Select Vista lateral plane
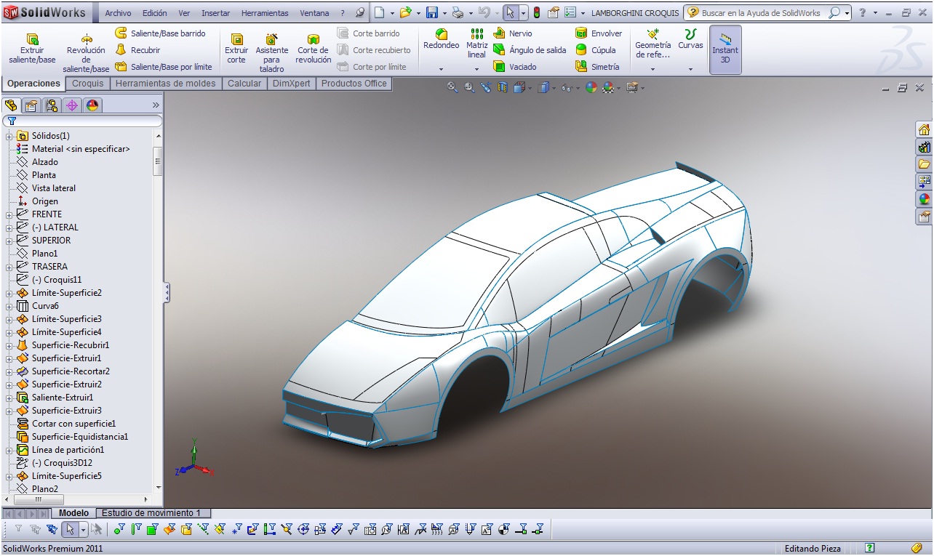 (53, 188)
